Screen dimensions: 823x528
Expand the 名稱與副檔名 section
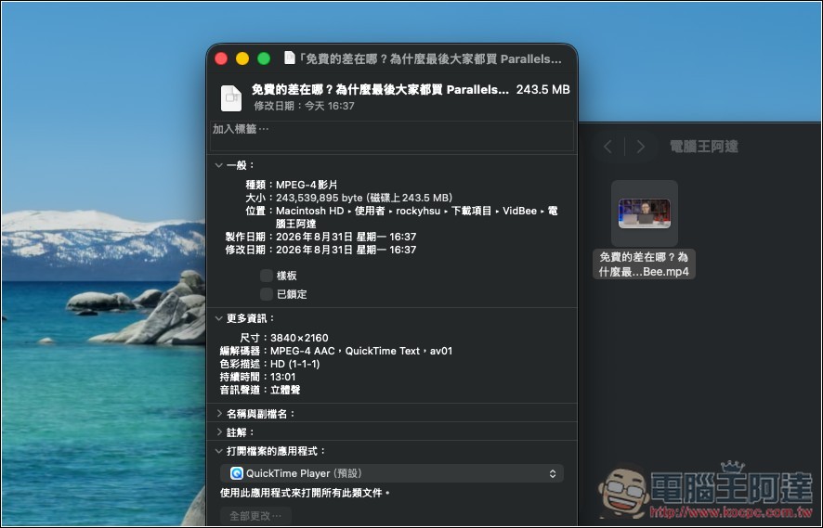coord(219,414)
